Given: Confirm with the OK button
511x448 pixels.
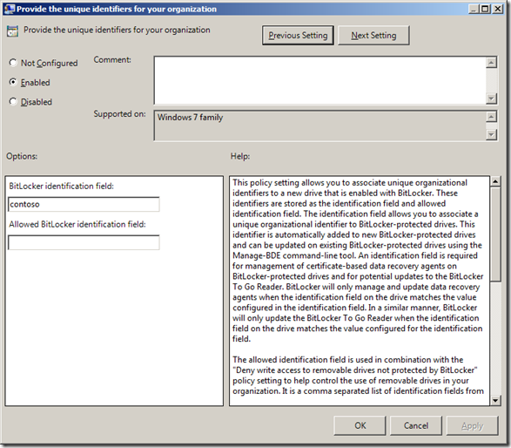Looking at the screenshot, I should 360,425.
